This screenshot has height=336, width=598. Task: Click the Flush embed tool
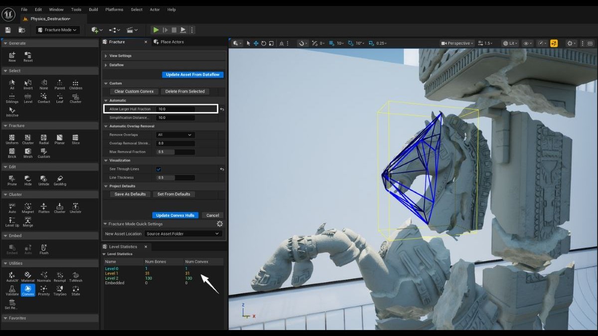click(x=43, y=249)
